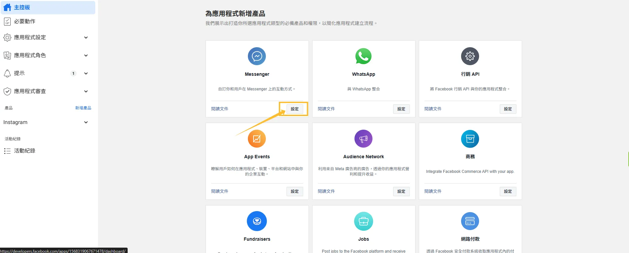Click the 商務 card title

[x=470, y=157]
